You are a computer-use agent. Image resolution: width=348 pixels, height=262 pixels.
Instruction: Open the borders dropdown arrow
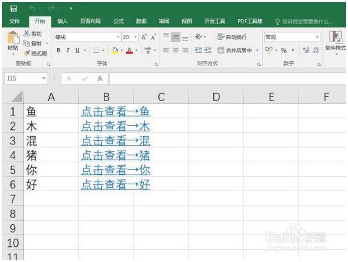point(103,50)
